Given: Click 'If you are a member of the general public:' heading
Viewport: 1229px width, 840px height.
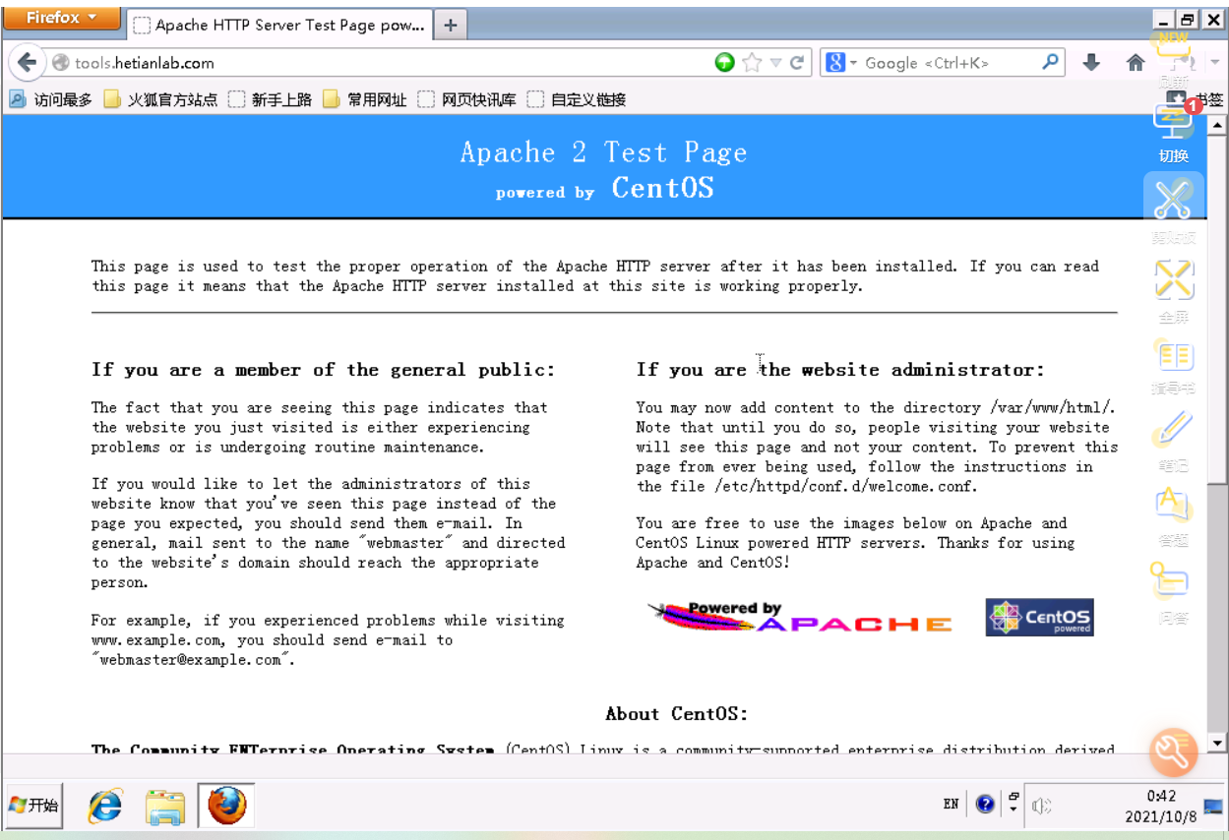Looking at the screenshot, I should 323,370.
